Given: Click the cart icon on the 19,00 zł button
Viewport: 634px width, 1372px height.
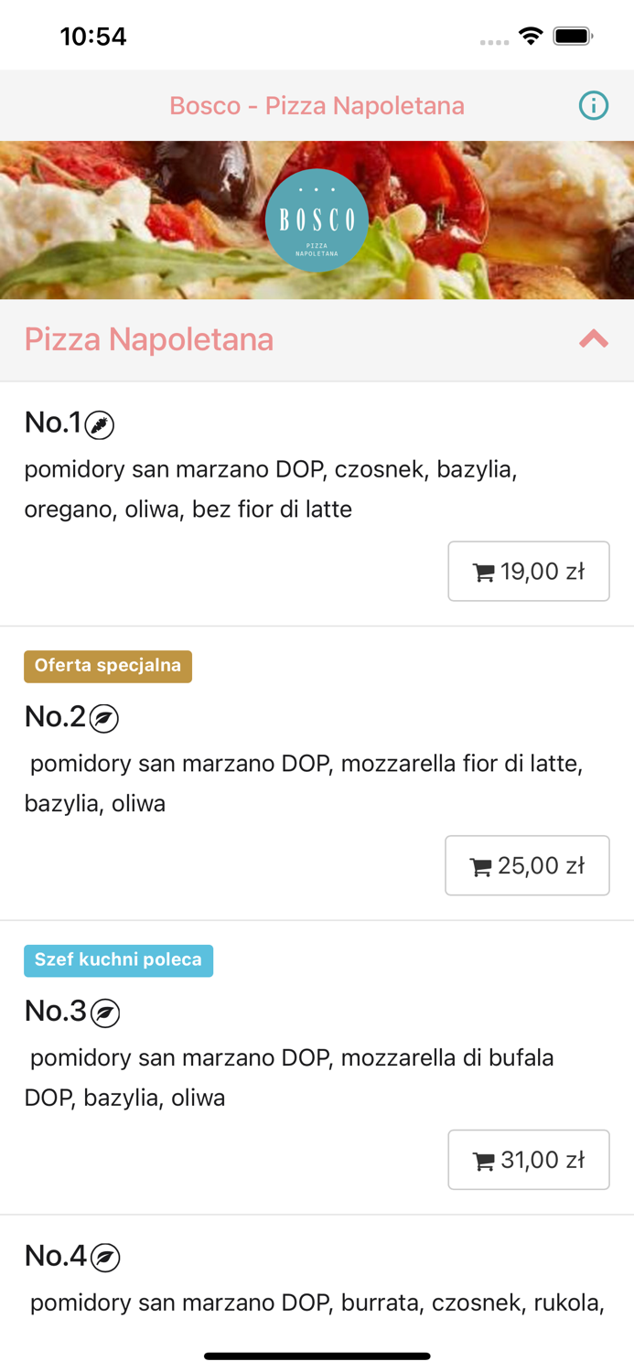Looking at the screenshot, I should [x=487, y=571].
